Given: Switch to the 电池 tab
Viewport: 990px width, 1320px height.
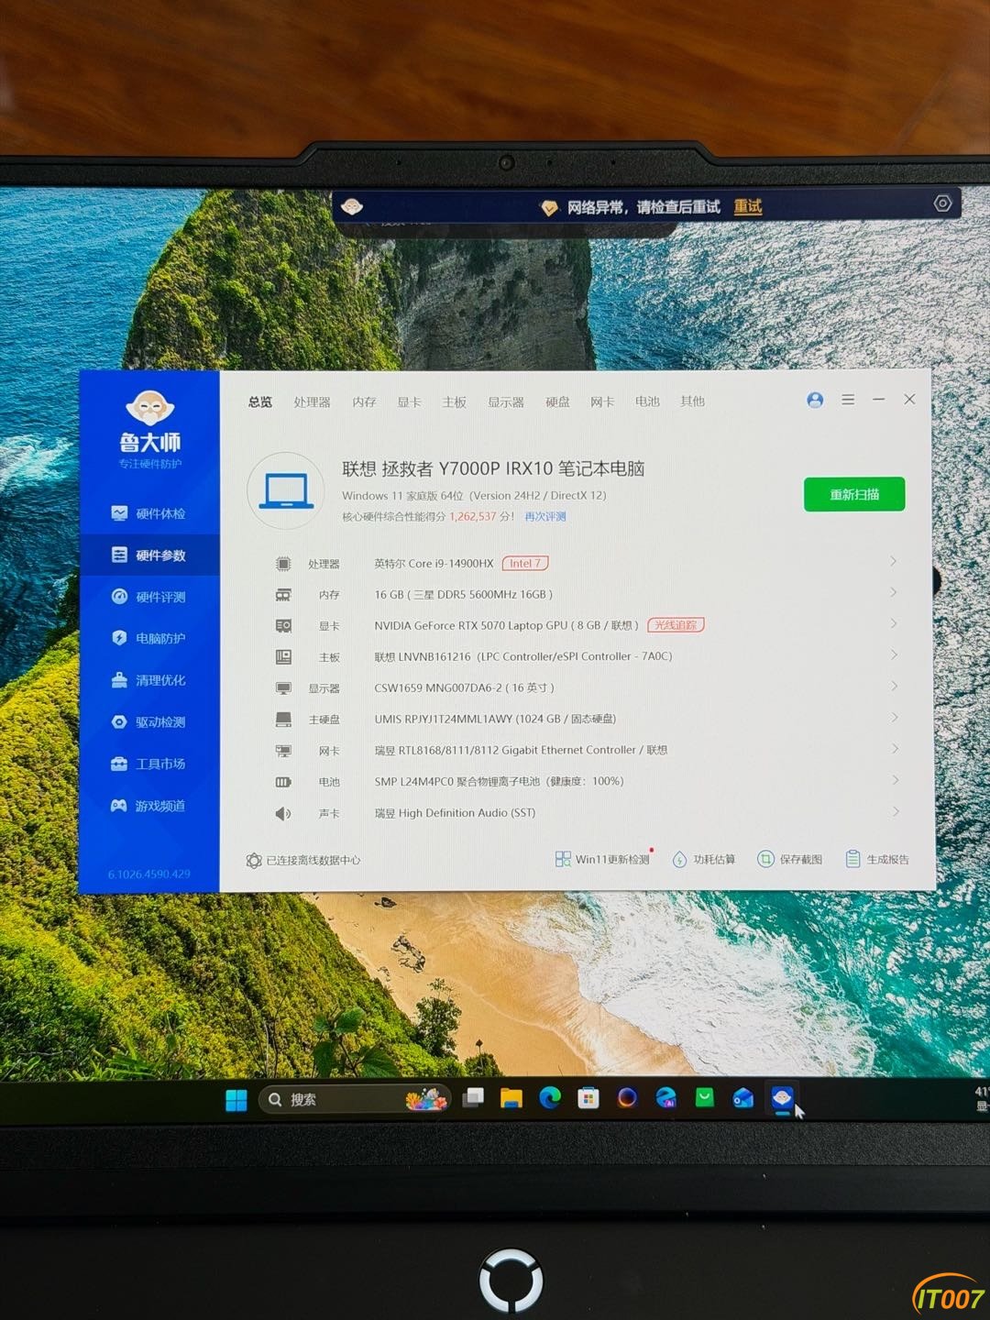Looking at the screenshot, I should tap(647, 401).
